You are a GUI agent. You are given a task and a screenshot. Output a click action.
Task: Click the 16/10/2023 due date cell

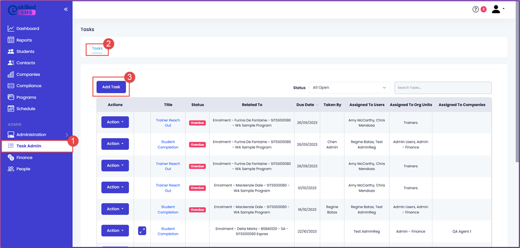tap(307, 210)
